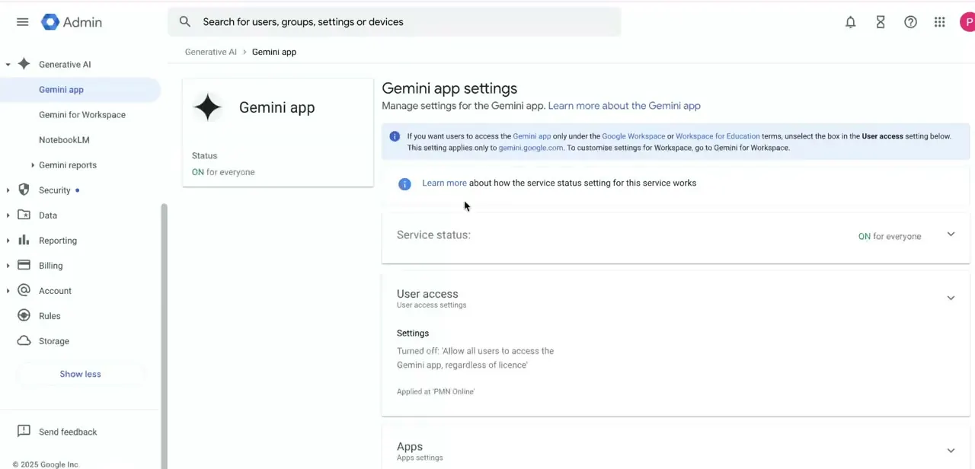Click the 'Applied at PMN Online' text
The image size is (975, 469).
[436, 391]
